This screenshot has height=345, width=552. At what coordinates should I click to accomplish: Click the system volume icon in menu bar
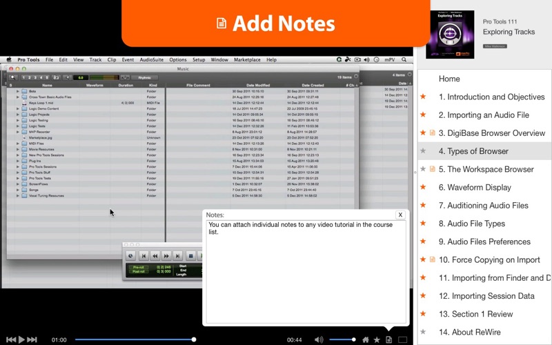click(x=367, y=59)
